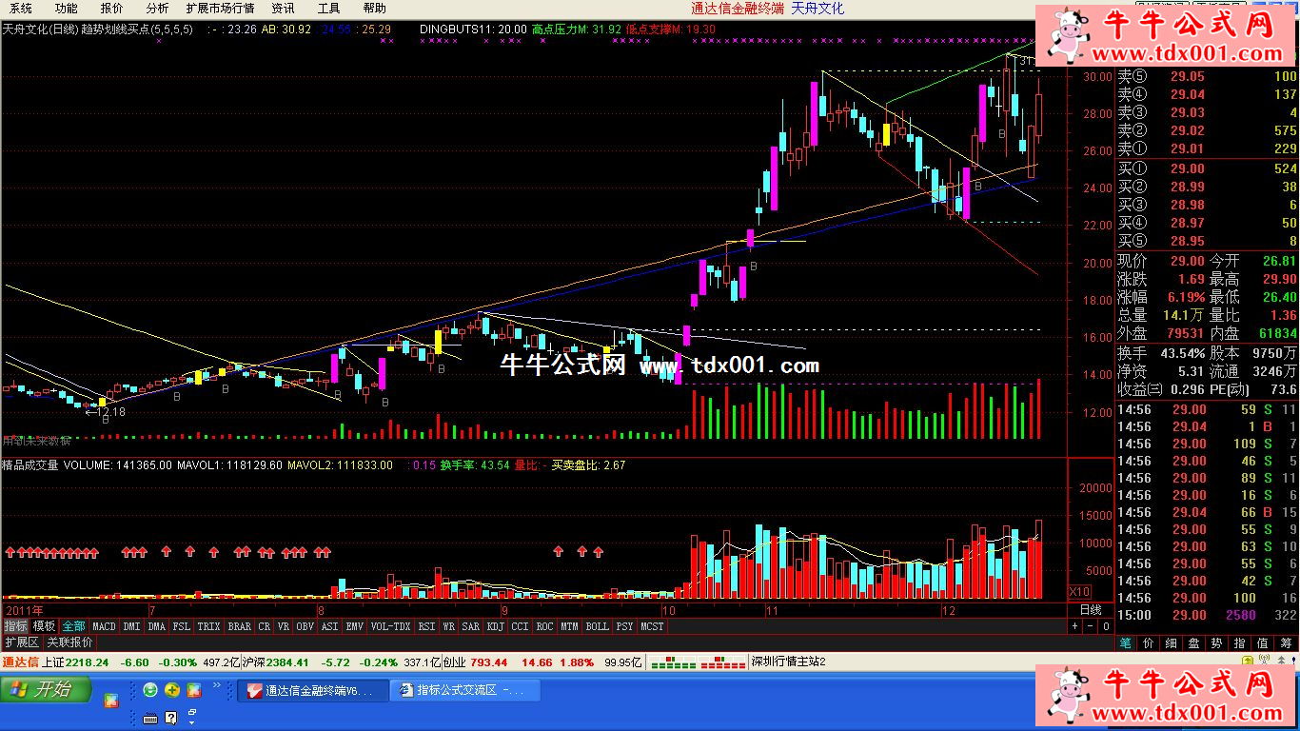Click the X10 volume scale indicator
Image resolution: width=1300 pixels, height=731 pixels.
click(x=1080, y=591)
